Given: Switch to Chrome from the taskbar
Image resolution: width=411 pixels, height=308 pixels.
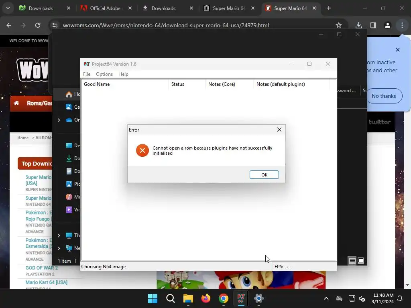Looking at the screenshot, I should (x=223, y=298).
